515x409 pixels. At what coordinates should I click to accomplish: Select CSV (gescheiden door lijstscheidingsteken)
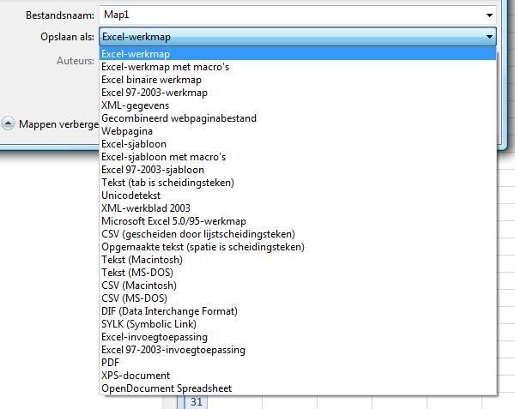(x=298, y=234)
